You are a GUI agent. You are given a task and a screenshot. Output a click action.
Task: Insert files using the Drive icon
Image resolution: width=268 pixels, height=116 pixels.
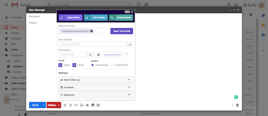(x=87, y=105)
